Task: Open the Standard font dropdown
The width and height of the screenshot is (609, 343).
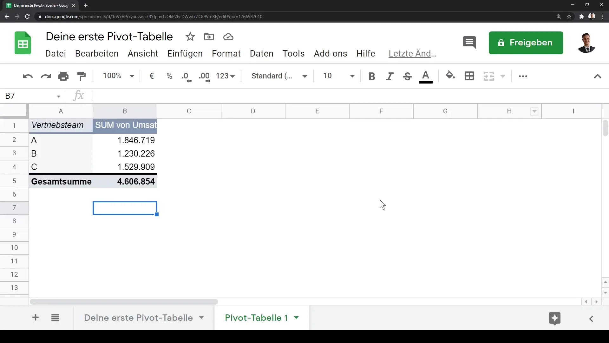Action: pyautogui.click(x=279, y=76)
